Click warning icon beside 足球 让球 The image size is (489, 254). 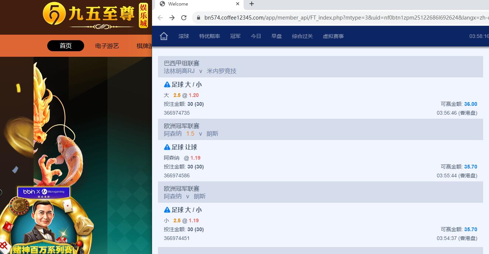[x=167, y=147]
